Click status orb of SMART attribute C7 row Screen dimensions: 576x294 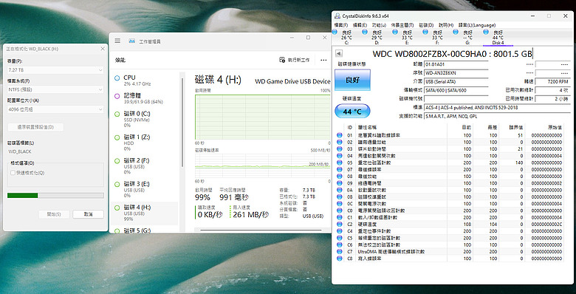340,252
